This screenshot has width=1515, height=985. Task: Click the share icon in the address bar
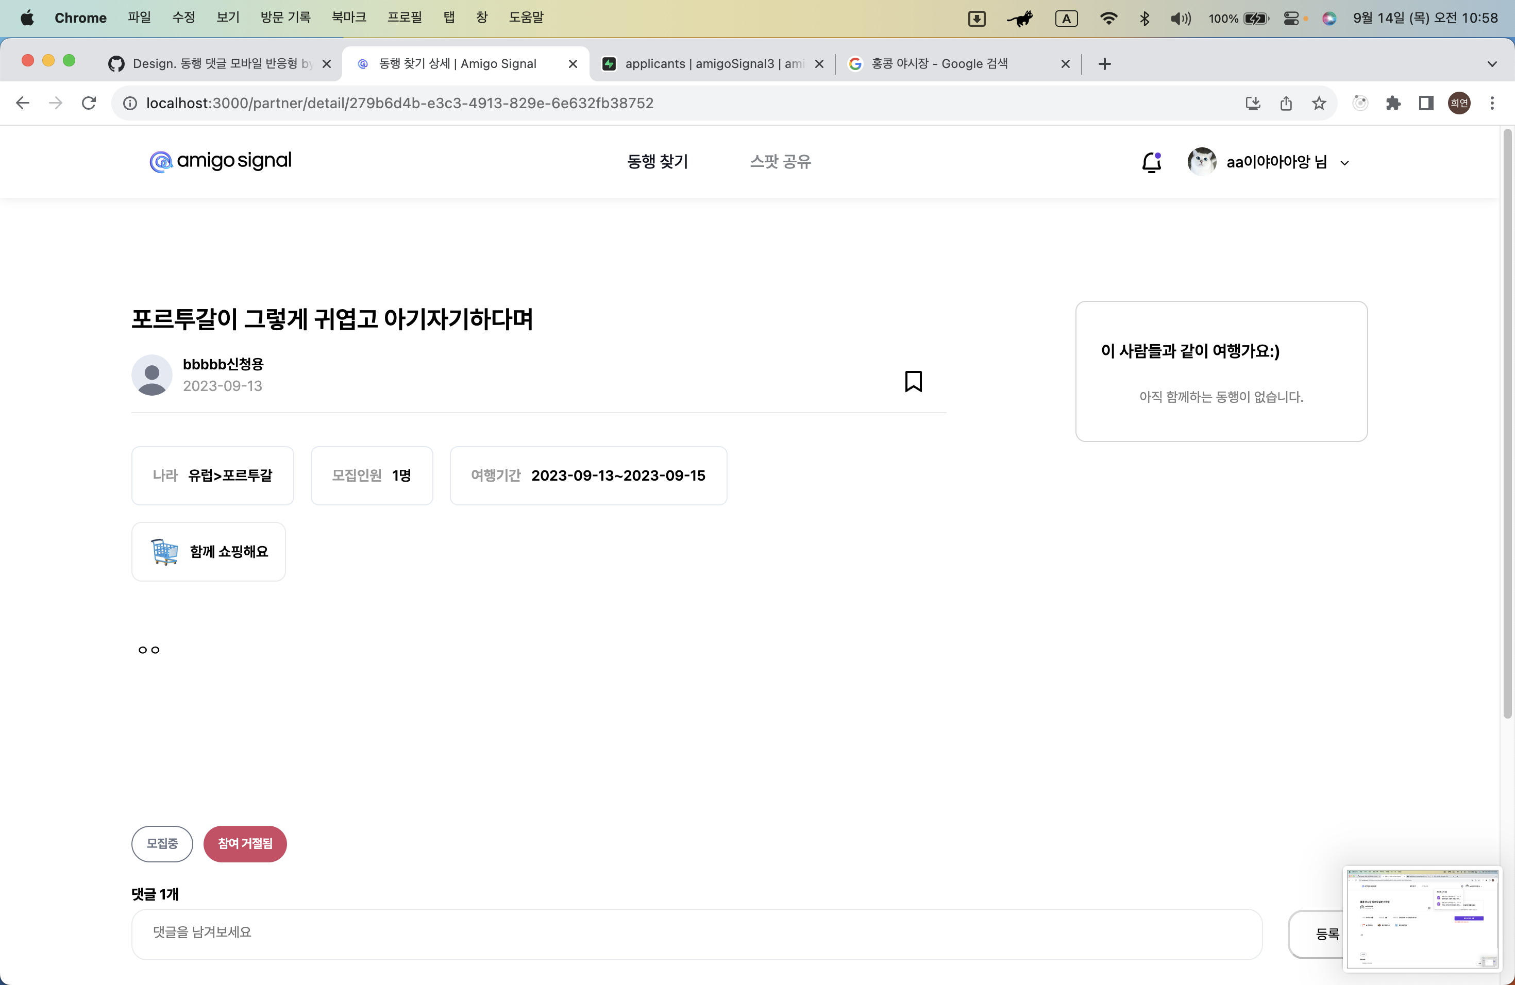(x=1286, y=103)
